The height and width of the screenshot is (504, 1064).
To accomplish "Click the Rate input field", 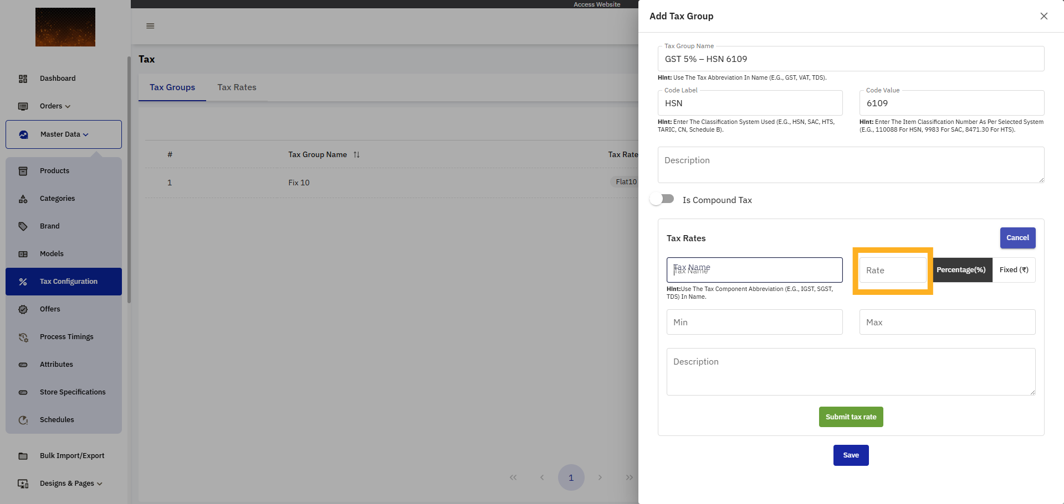I will (x=892, y=271).
